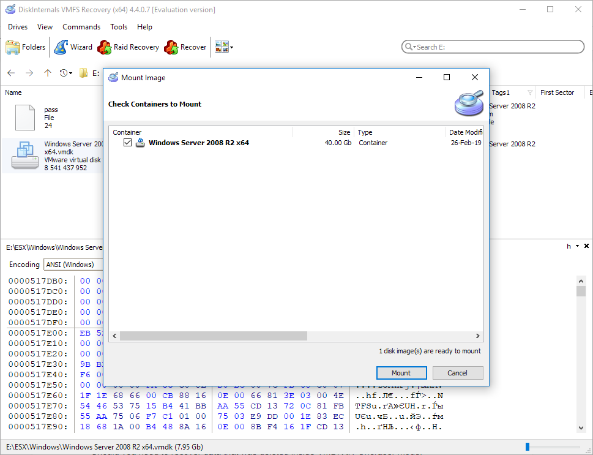
Task: Open the Help menu
Action: point(144,27)
